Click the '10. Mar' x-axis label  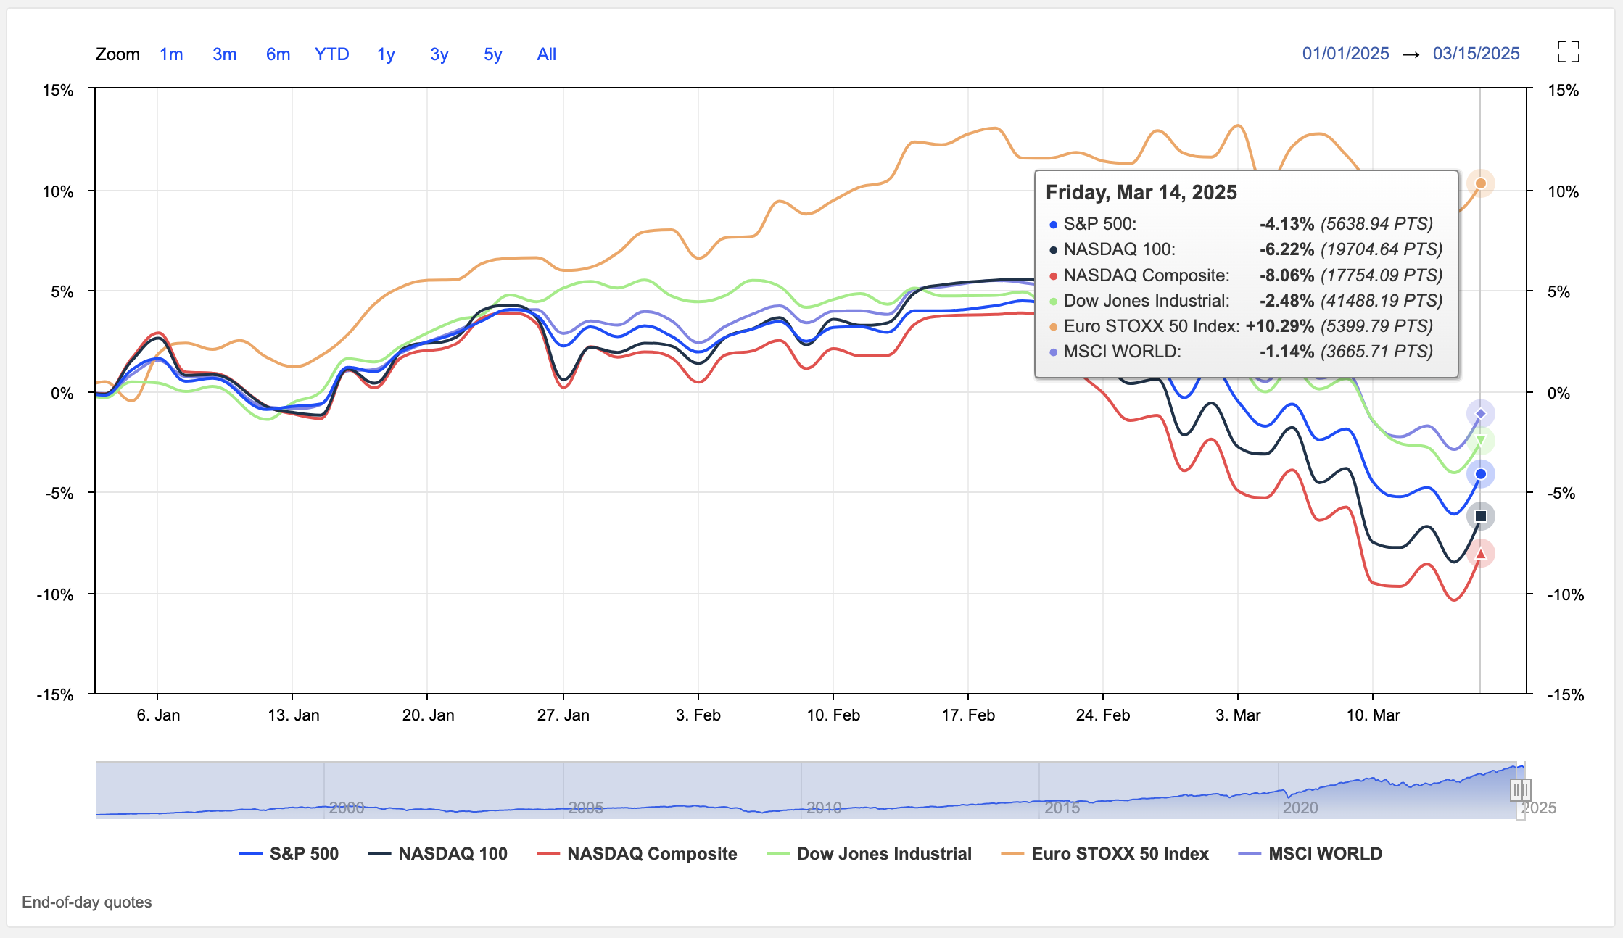tap(1373, 715)
